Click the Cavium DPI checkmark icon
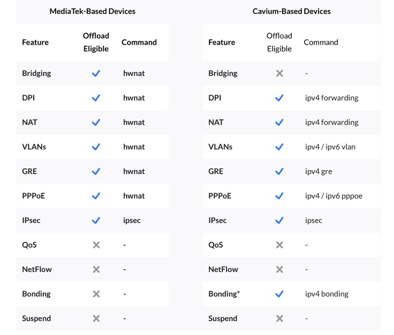Screen dimensions: 394x335 click(279, 98)
